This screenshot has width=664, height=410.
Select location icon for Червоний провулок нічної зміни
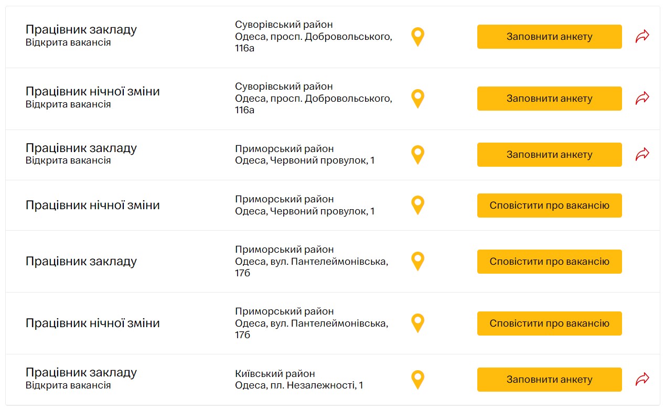(417, 205)
